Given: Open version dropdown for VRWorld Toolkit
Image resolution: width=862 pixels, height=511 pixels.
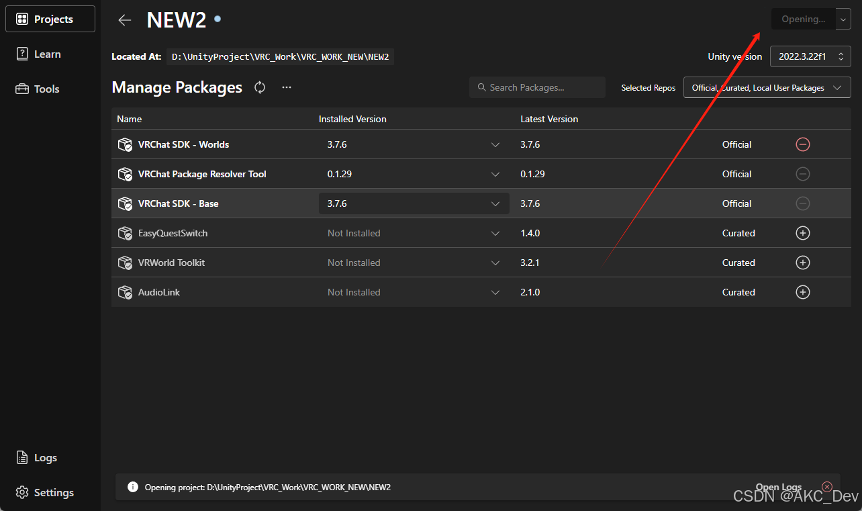Looking at the screenshot, I should point(414,263).
